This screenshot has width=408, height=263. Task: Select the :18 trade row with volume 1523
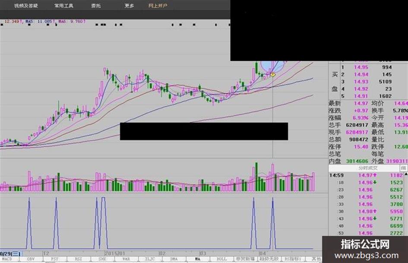pyautogui.click(x=367, y=183)
